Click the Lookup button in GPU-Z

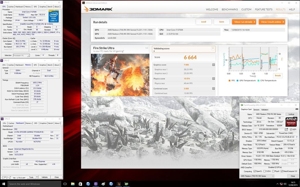click(x=291, y=114)
